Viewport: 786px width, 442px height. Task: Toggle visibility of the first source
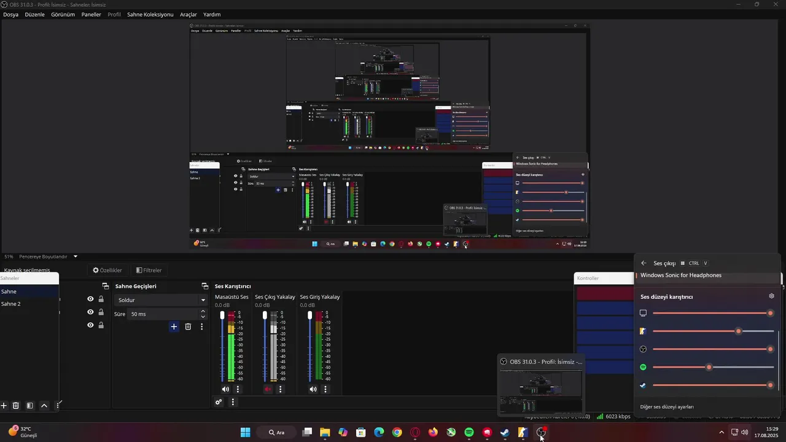click(x=90, y=299)
